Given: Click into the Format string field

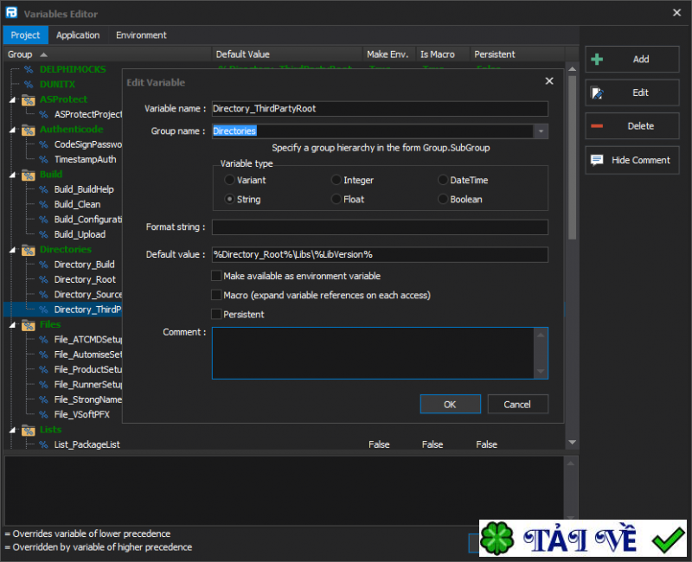Looking at the screenshot, I should click(380, 227).
